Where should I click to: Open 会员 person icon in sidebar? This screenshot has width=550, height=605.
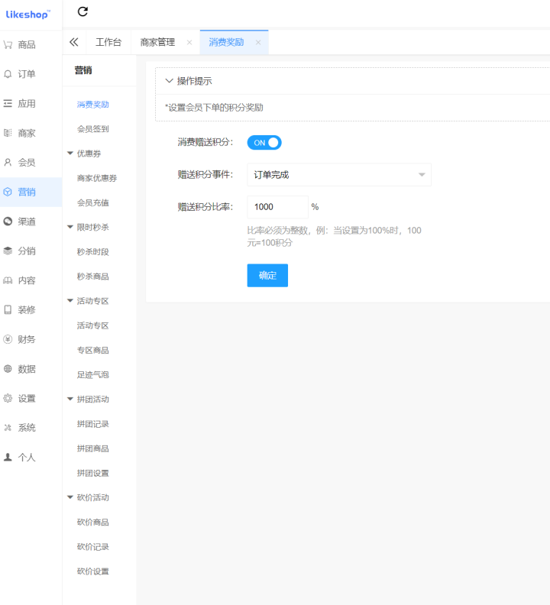coord(8,163)
